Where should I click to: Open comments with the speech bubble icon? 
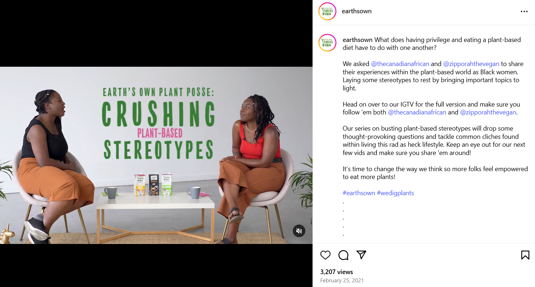[343, 255]
